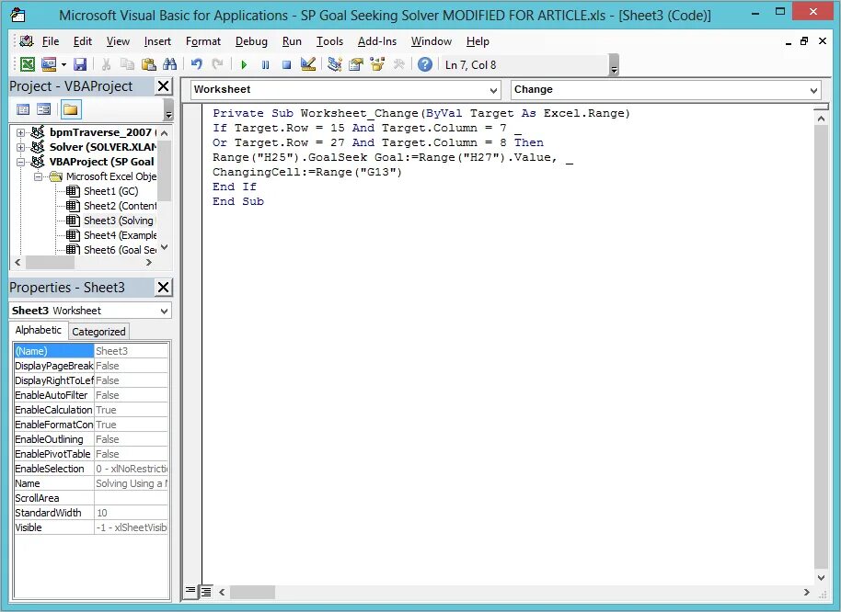Image resolution: width=841 pixels, height=612 pixels.
Task: Click the Cut scissors icon
Action: (106, 65)
